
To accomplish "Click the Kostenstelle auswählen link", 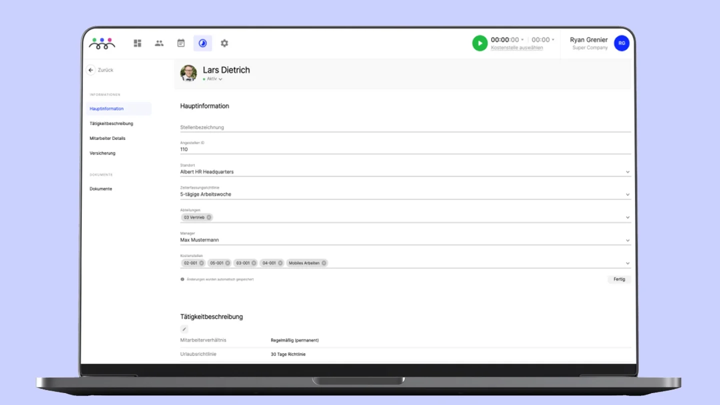I will tap(516, 48).
